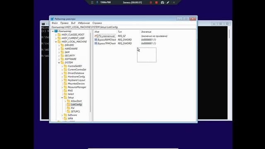Image resolution: width=265 pixels, height=149 pixels.
Task: Click the command prompt window scrollbar
Action: click(229, 34)
